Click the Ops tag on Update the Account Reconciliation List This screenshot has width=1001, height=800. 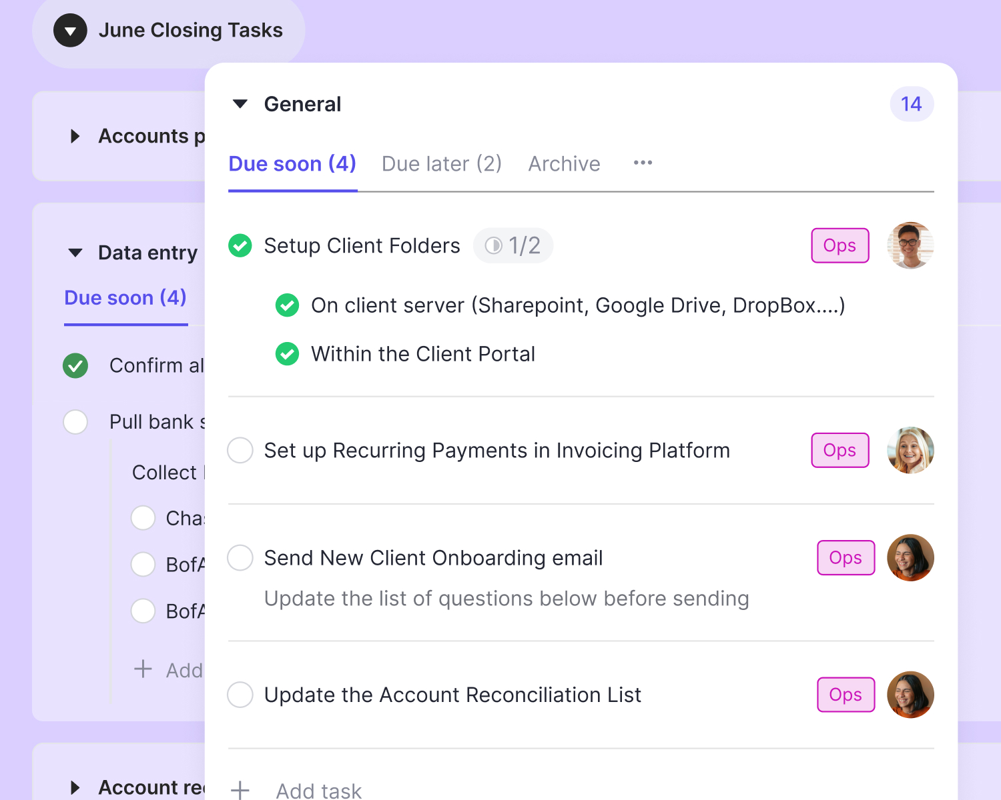846,695
